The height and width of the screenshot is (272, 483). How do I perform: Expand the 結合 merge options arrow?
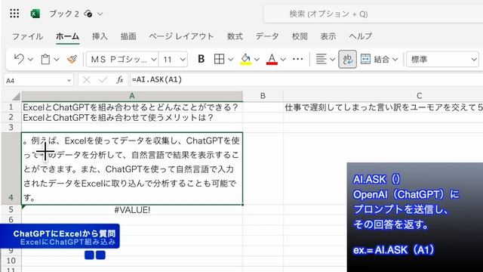point(395,59)
